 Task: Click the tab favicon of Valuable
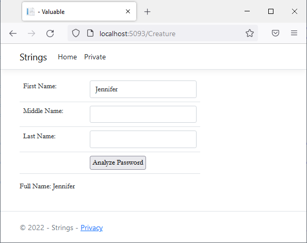(x=30, y=11)
